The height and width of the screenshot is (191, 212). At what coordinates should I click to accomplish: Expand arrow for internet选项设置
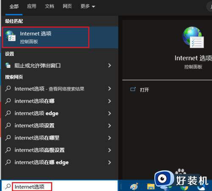coord(109,126)
